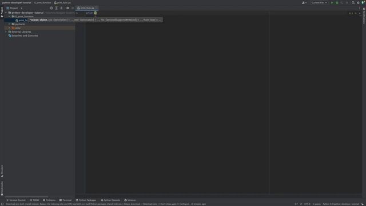
Task: Switch to the print_func.py editor tab
Action: coord(87,8)
